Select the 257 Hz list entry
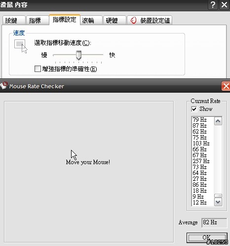The width and height of the screenshot is (230, 246). click(203, 161)
